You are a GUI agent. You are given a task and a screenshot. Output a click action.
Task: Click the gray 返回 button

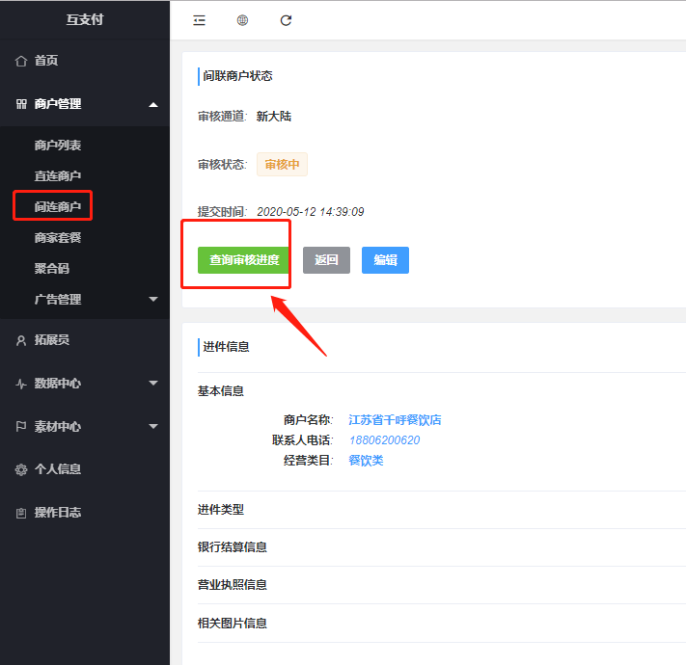326,260
